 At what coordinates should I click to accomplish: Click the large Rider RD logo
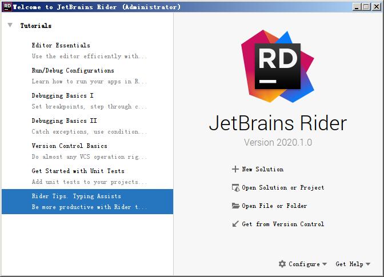pos(278,66)
